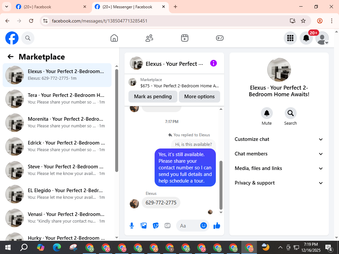The image size is (339, 254).
Task: Open the Facebook menu grid icon
Action: [290, 38]
